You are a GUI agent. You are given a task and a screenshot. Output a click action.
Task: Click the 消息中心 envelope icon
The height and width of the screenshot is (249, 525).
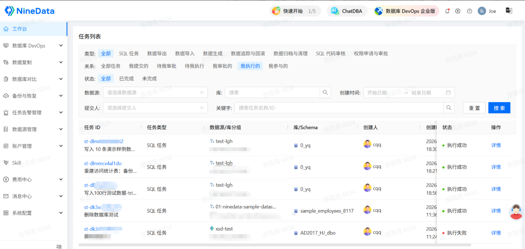pos(6,196)
